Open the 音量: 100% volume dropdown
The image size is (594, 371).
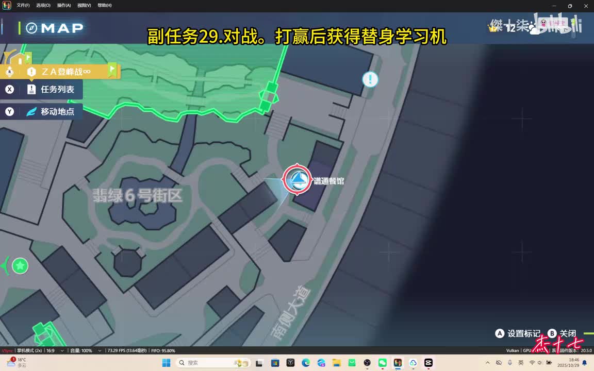(85, 350)
